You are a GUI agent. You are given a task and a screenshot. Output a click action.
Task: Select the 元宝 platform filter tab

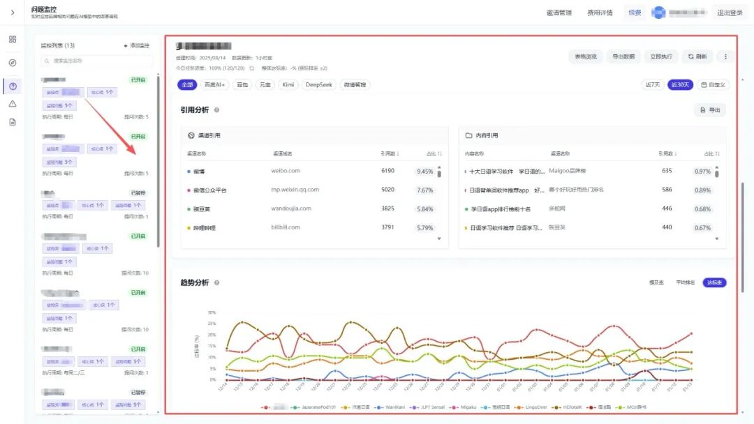tap(265, 85)
